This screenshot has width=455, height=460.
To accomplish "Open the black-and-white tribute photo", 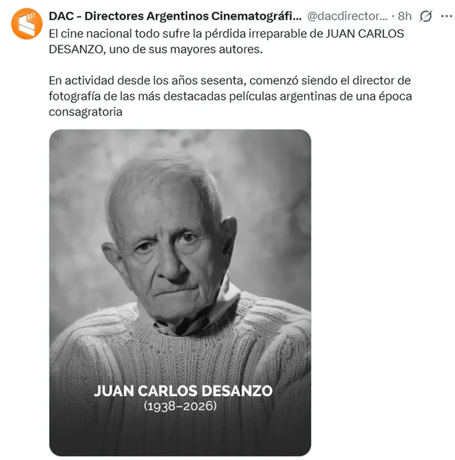I will point(180,293).
